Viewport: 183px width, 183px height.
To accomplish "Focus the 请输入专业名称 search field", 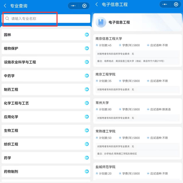I will 47,19.
